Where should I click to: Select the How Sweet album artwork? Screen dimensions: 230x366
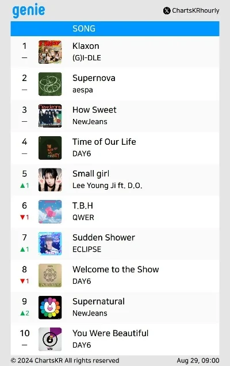click(x=50, y=116)
